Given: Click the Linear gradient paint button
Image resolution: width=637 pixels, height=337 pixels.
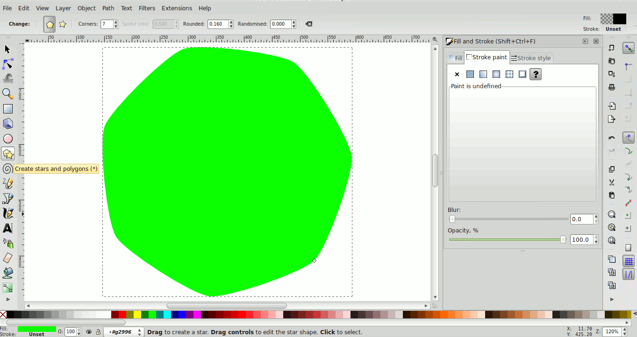Looking at the screenshot, I should coord(483,74).
